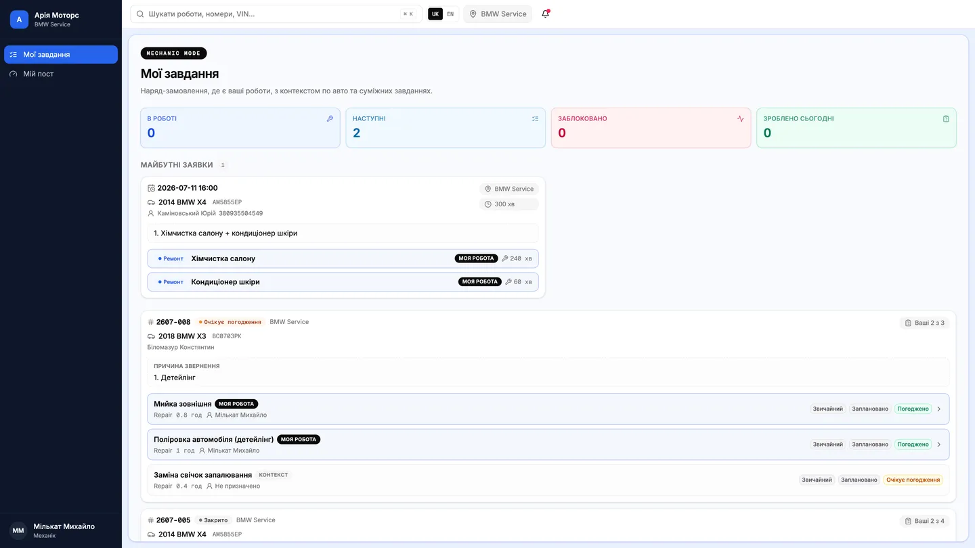Image resolution: width=975 pixels, height=548 pixels.
Task: Open the Хімчистка салону job row
Action: click(x=343, y=258)
